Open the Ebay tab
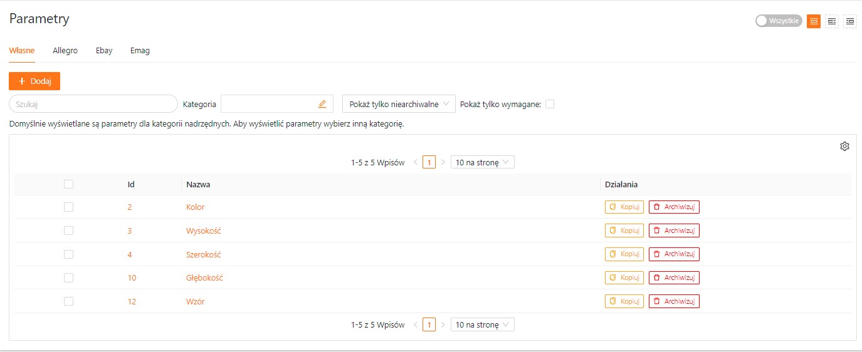Image resolution: width=862 pixels, height=352 pixels. coord(104,51)
